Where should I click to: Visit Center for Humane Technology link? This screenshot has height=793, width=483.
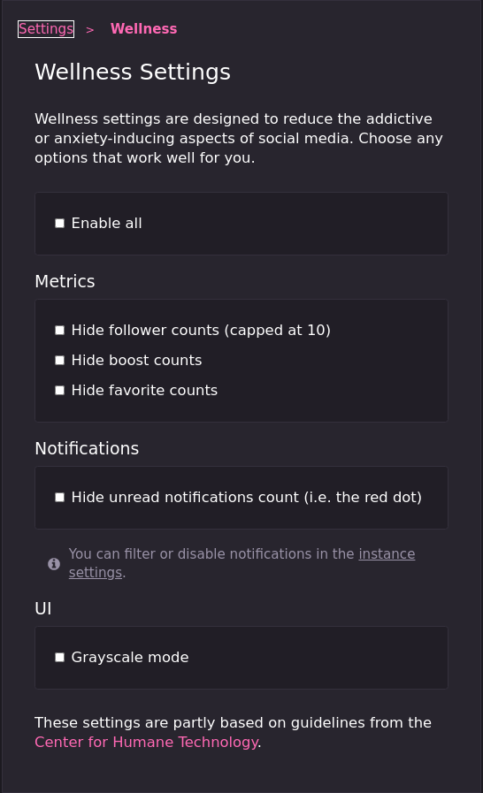pyautogui.click(x=146, y=742)
